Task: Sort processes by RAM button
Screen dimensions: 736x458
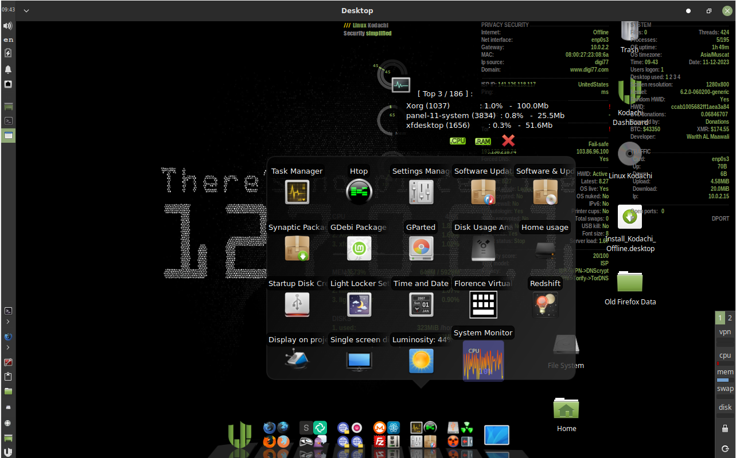Action: coord(483,141)
